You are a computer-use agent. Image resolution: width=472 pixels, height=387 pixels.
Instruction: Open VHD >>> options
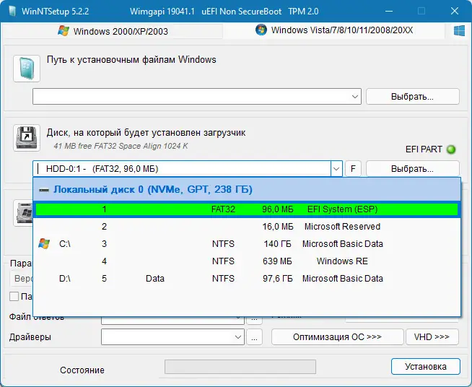(x=432, y=336)
